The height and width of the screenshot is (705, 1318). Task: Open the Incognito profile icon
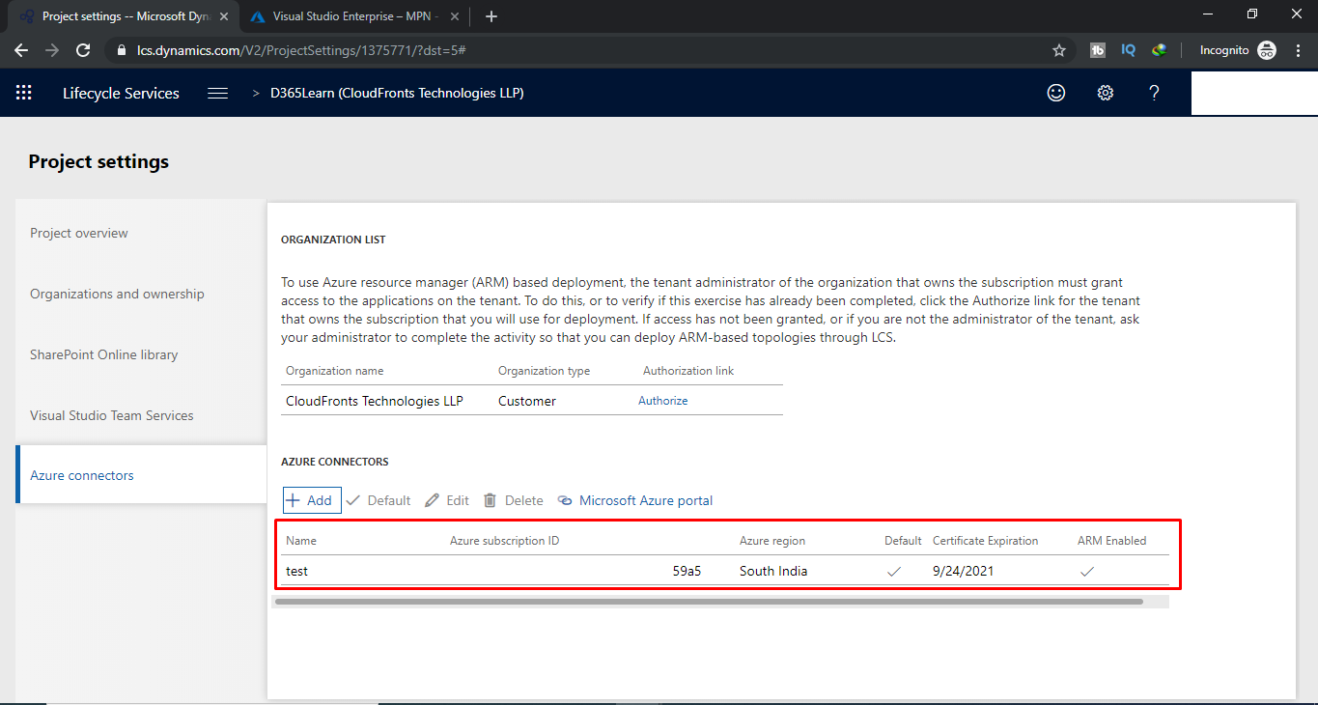click(1267, 50)
